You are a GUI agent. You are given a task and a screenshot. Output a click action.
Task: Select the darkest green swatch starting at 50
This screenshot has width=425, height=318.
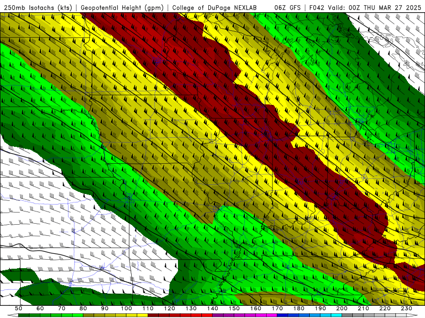coord(24,315)
